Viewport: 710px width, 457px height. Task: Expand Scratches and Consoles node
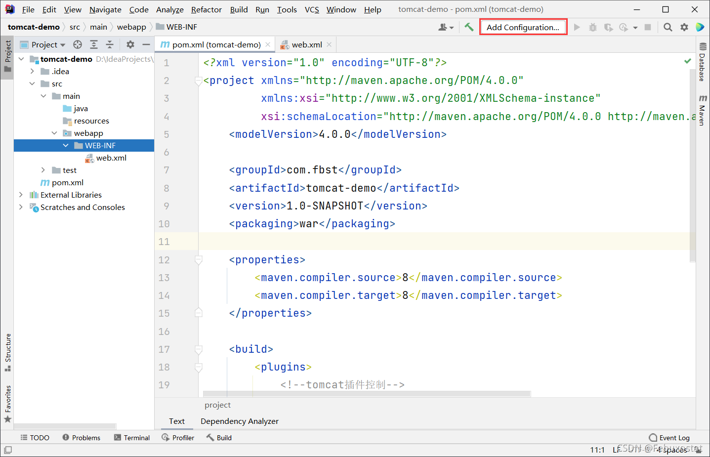pyautogui.click(x=21, y=207)
